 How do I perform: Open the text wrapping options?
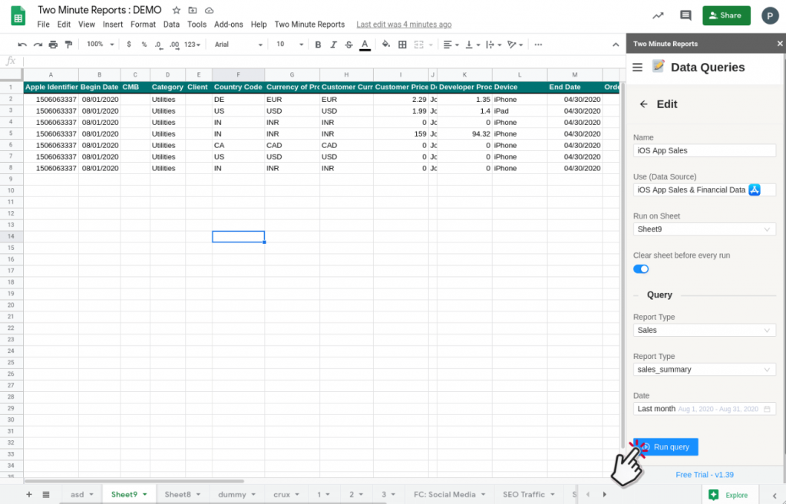[x=494, y=44]
